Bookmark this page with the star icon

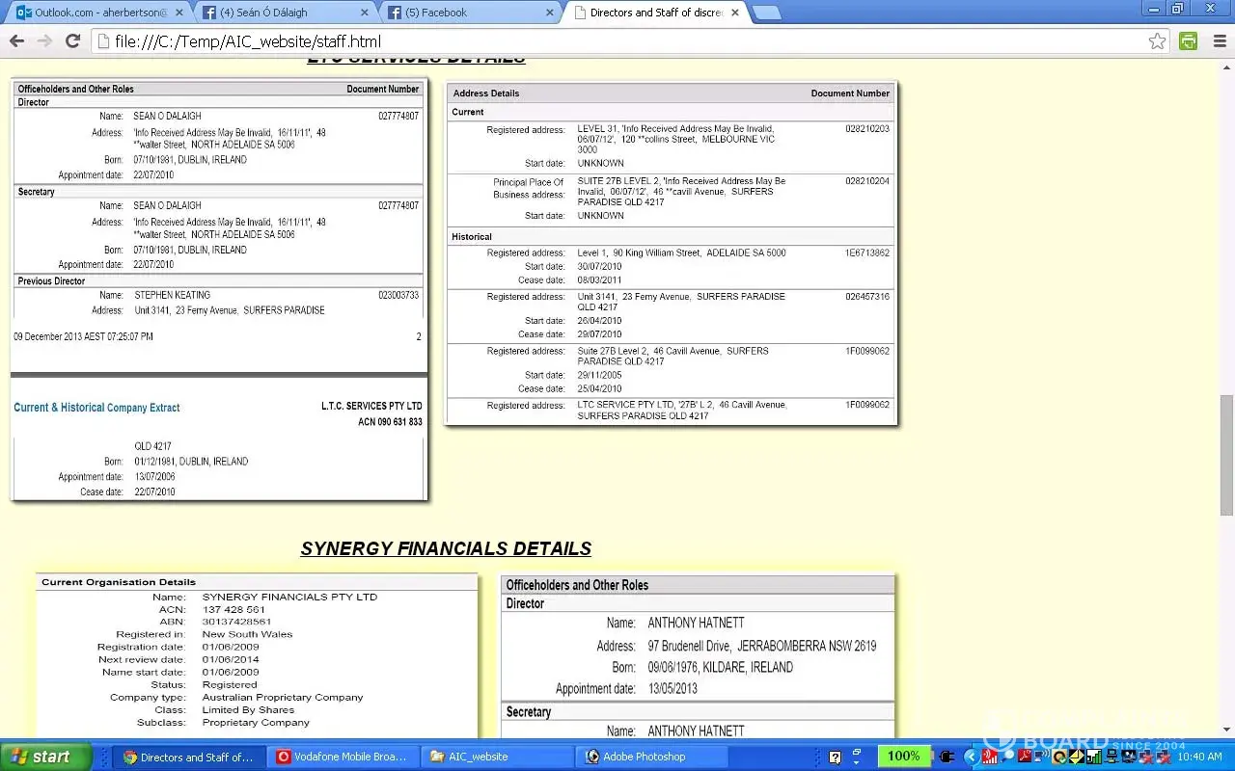point(1157,41)
